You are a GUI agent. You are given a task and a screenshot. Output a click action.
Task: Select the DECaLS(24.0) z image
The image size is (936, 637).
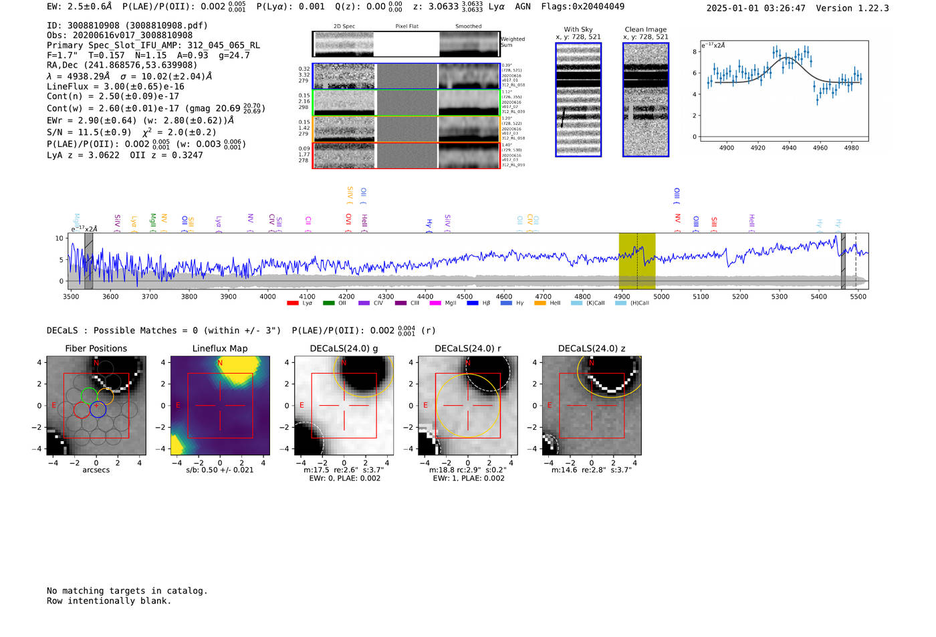[x=592, y=406]
